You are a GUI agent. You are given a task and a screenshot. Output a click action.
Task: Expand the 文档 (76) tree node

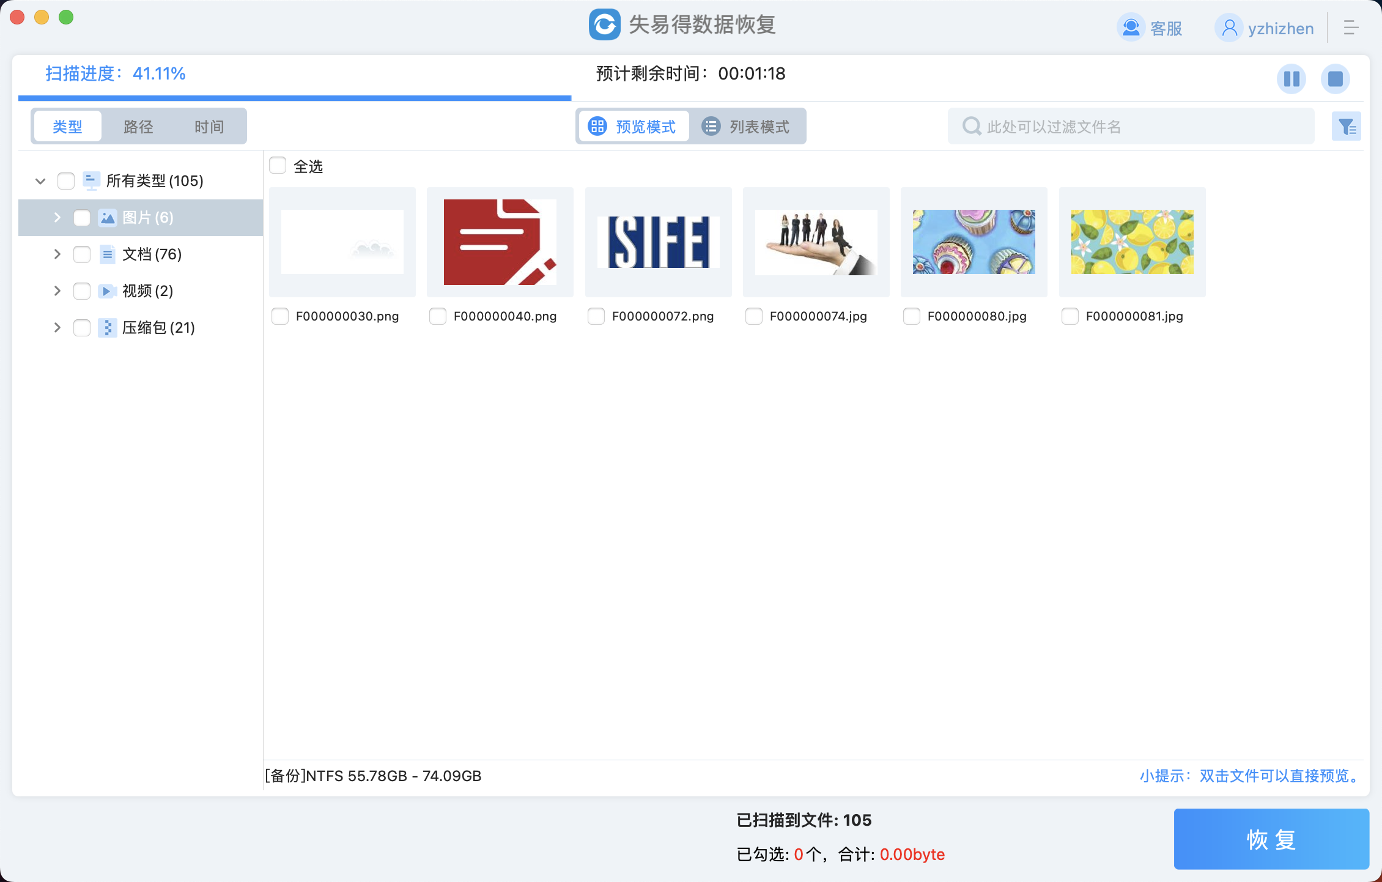tap(57, 254)
